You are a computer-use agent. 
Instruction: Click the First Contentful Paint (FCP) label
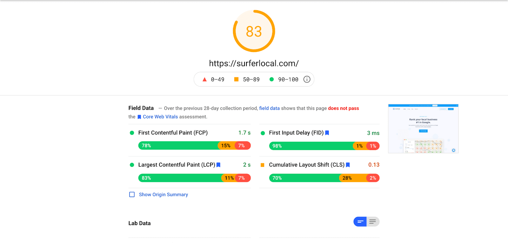click(173, 133)
